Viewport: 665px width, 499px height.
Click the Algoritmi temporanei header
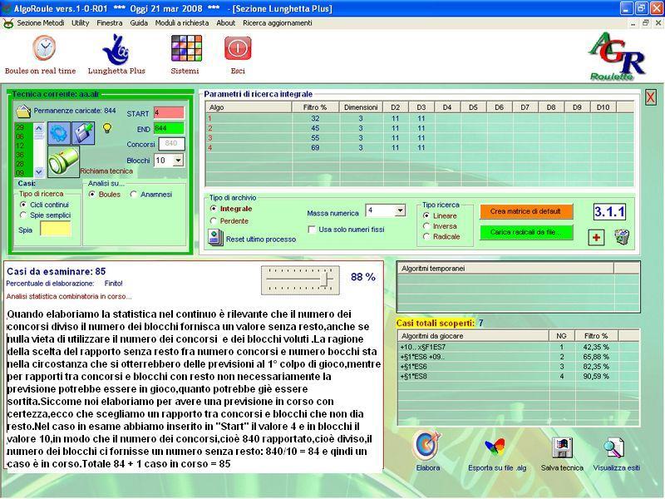coord(505,268)
